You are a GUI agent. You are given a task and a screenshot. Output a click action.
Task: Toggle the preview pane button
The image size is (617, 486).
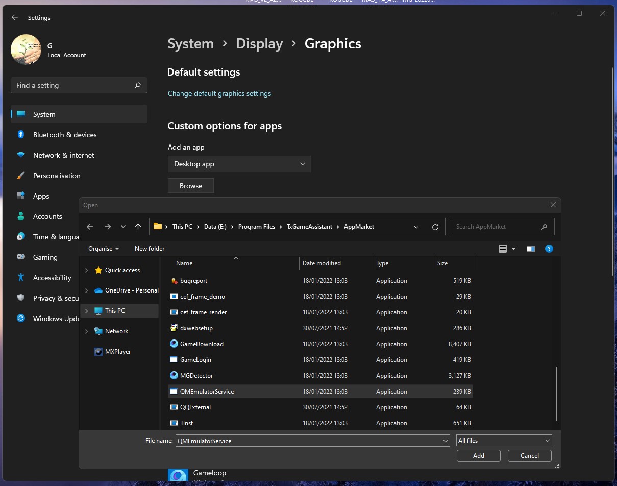tap(531, 249)
